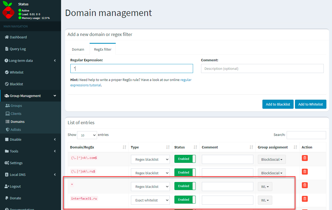Image resolution: width=332 pixels, height=210 pixels.
Task: Open the regular expressions tutorial link
Action: tap(186, 80)
